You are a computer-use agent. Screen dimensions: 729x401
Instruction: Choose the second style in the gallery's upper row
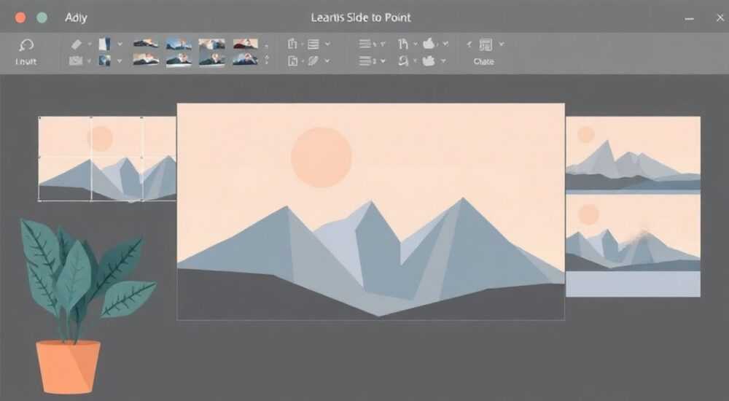(x=179, y=44)
